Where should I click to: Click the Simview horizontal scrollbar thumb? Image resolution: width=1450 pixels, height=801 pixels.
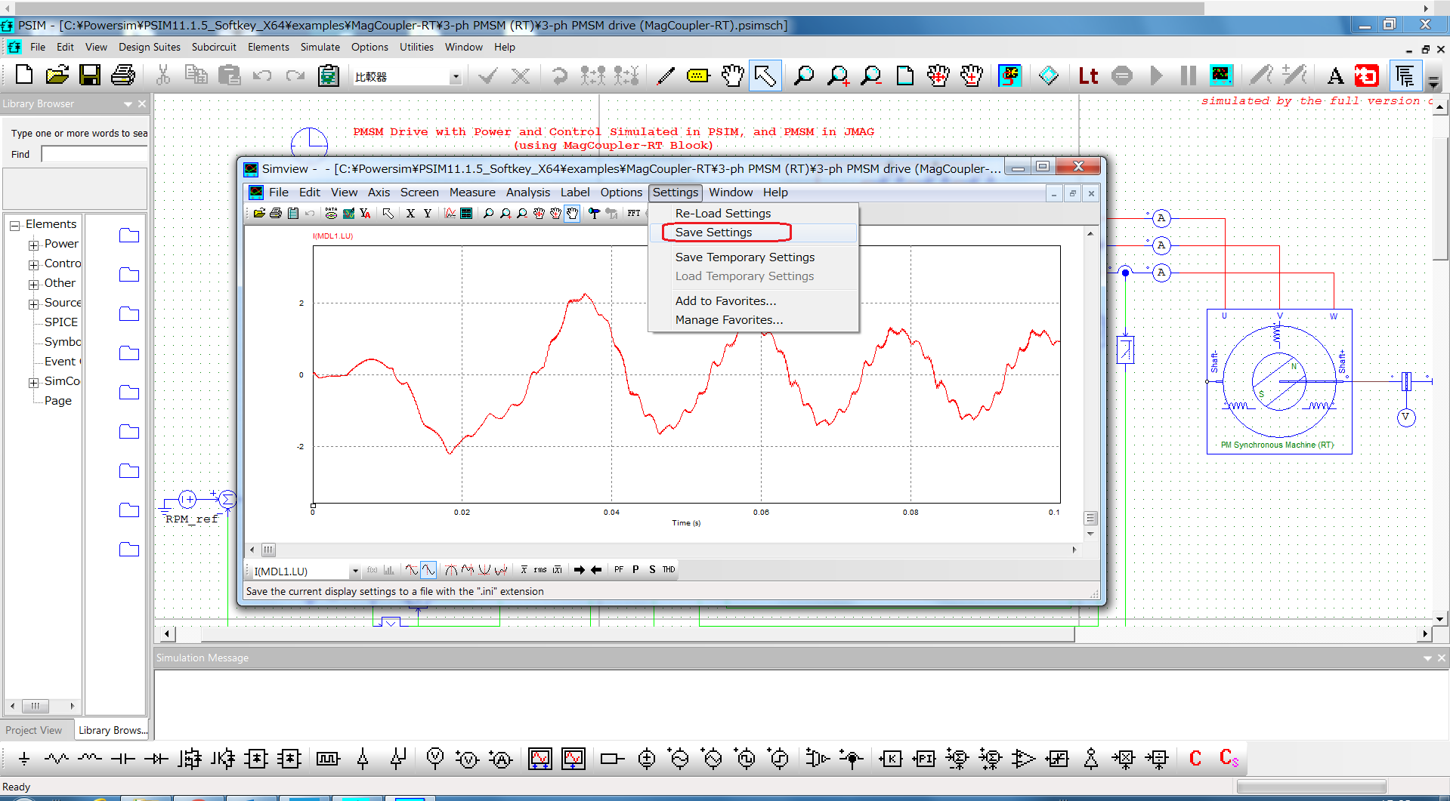[x=268, y=550]
